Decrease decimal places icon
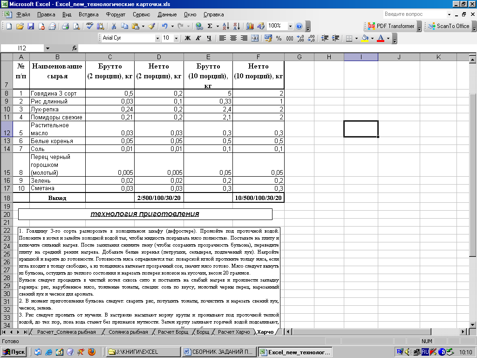Image resolution: width=477 pixels, height=358 pixels. [311, 38]
